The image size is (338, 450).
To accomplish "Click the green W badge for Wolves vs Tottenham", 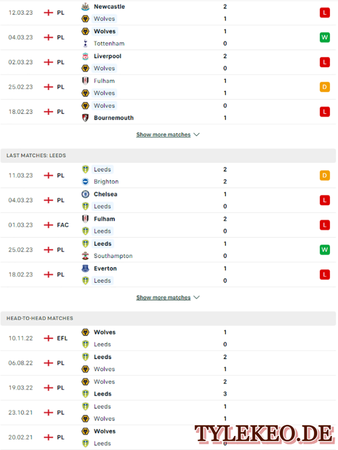I will 325,37.
